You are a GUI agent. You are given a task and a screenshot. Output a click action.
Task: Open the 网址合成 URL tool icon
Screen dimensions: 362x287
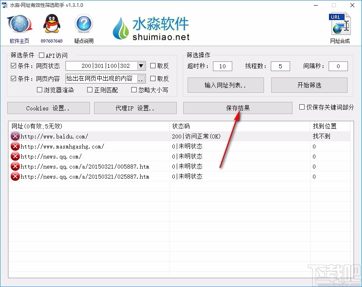[340, 24]
